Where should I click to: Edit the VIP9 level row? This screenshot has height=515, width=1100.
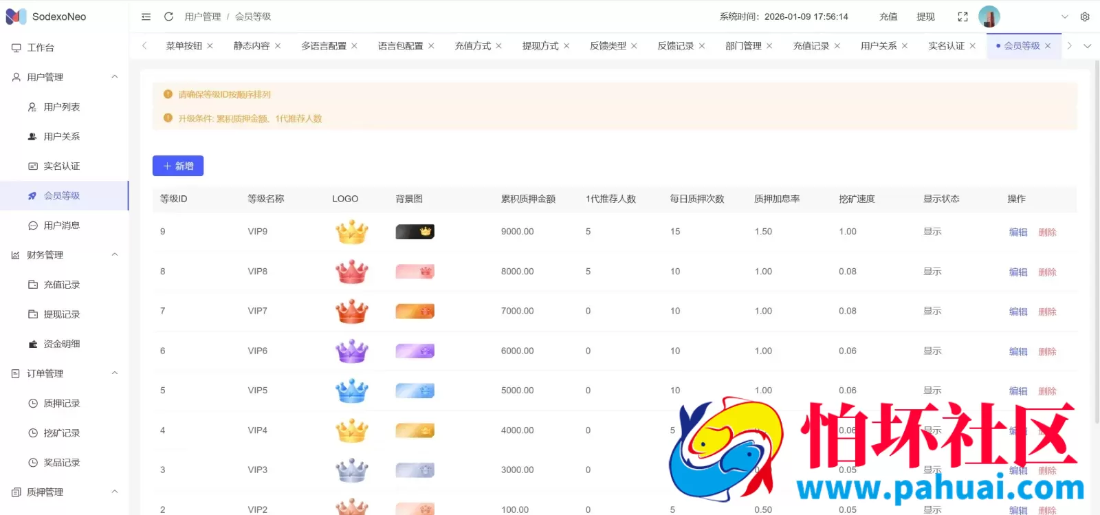tap(1018, 232)
